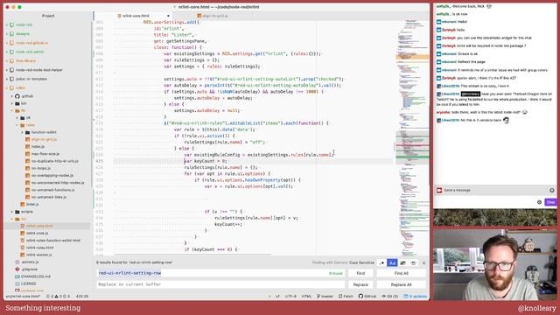Close the nrlint-core.html tab via its dot
The image size is (560, 315).
[168, 16]
